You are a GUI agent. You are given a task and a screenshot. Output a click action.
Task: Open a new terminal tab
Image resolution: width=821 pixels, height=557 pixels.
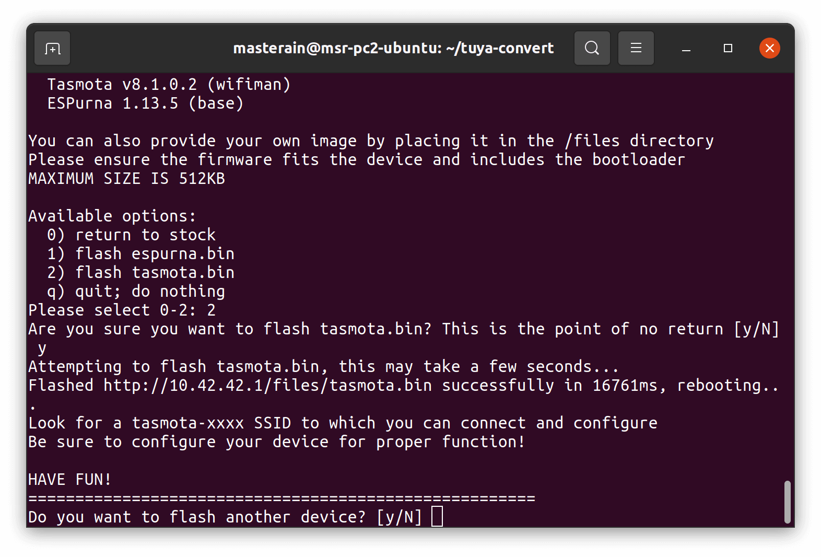pos(52,49)
